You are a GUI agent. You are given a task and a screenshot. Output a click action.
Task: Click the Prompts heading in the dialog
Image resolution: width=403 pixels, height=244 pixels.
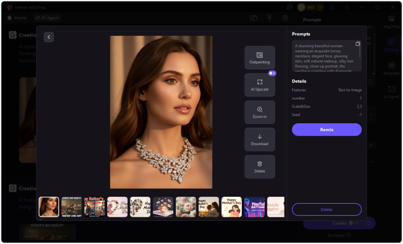click(x=301, y=34)
